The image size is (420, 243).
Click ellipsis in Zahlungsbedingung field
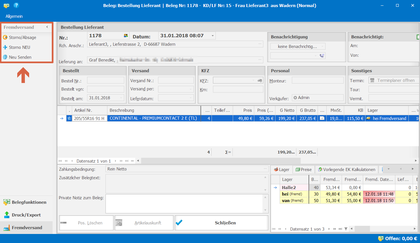coord(265,169)
